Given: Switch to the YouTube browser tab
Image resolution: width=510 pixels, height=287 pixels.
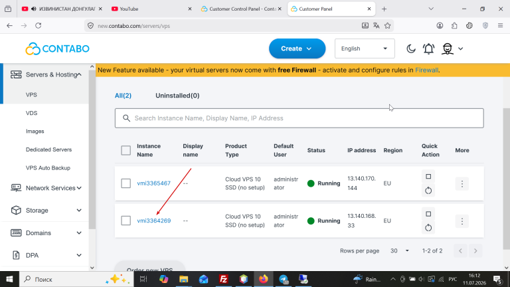Looking at the screenshot, I should pos(151,9).
